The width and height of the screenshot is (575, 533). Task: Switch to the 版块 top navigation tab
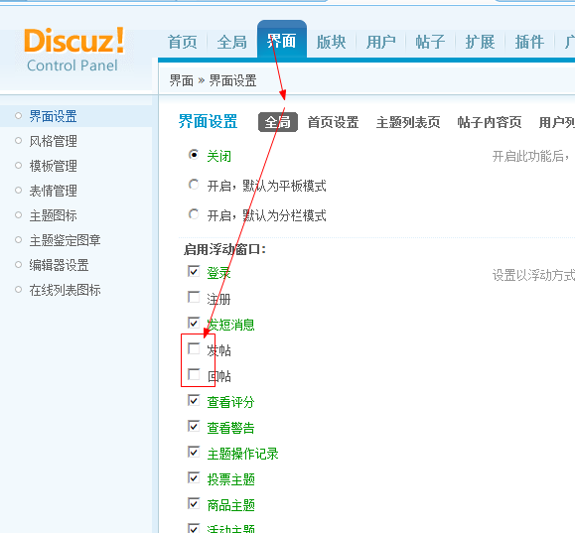[x=331, y=42]
